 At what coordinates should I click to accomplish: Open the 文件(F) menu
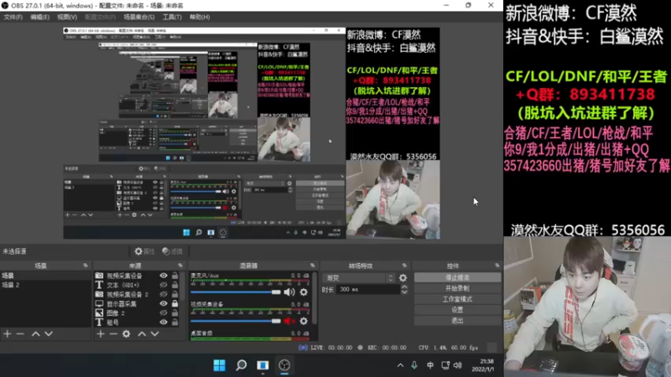tap(13, 17)
